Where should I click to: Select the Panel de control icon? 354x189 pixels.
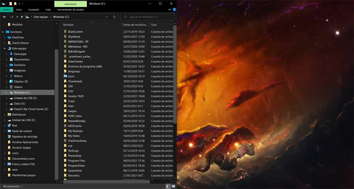9,131
